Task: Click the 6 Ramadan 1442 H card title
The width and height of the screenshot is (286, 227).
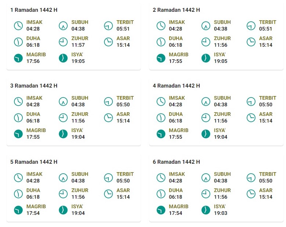Action: 176,162
